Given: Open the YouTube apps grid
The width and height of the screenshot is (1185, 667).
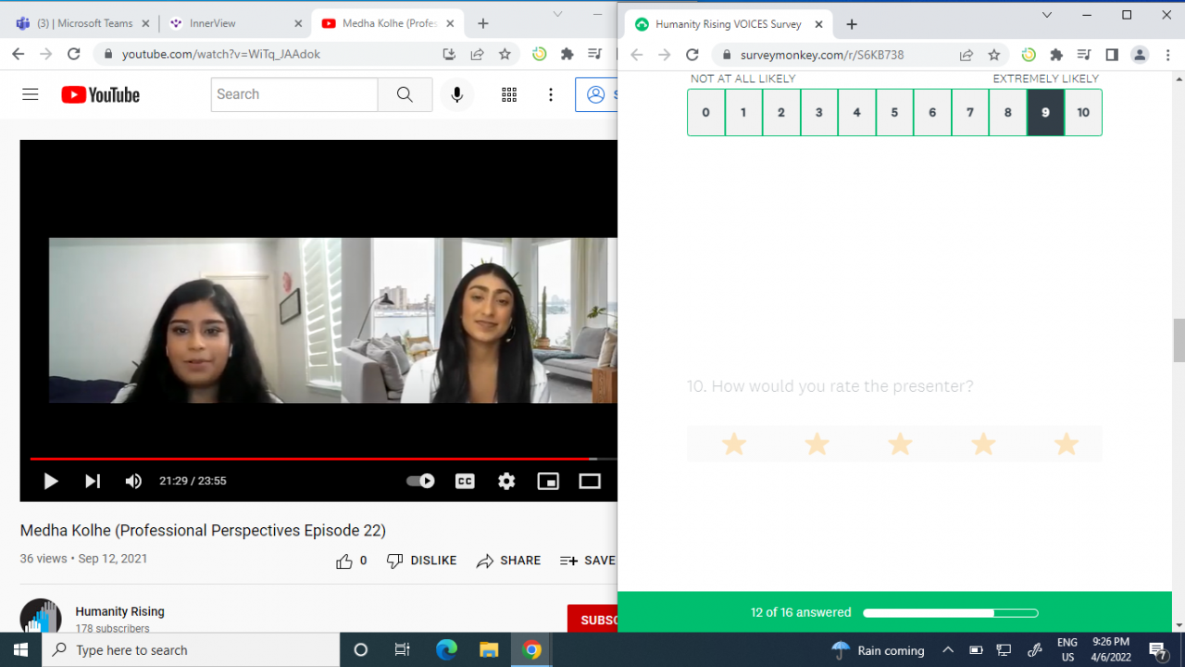Looking at the screenshot, I should point(509,94).
